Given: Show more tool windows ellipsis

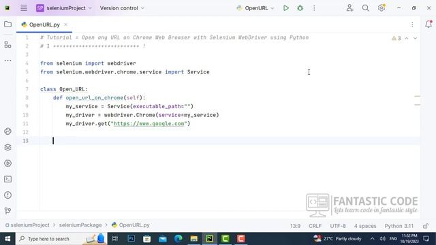Looking at the screenshot, I should click(7, 61).
